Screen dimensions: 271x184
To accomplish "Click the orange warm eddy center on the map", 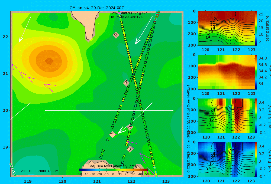I will tap(49, 61).
